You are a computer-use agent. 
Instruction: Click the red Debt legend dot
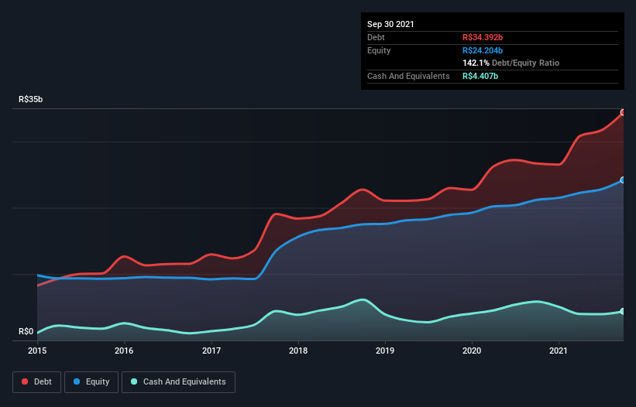pyautogui.click(x=25, y=381)
